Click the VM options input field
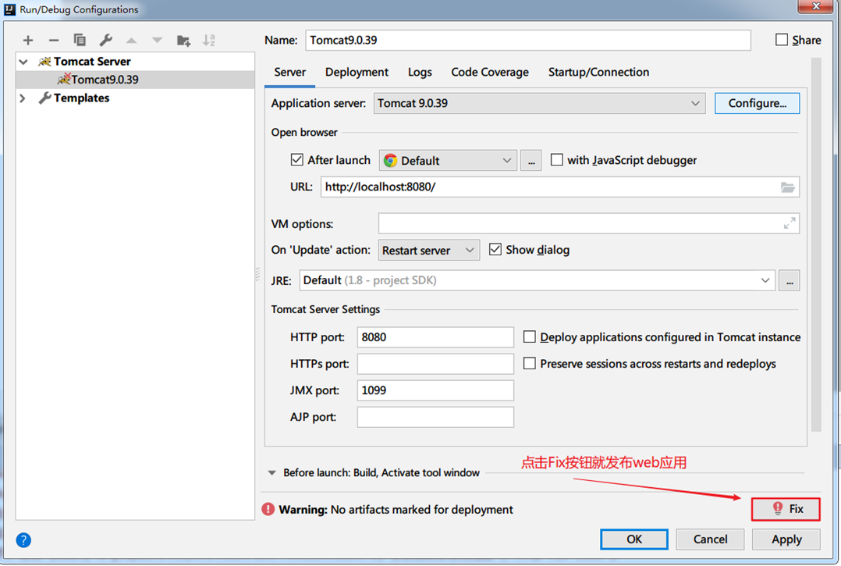The height and width of the screenshot is (566, 841). 588,224
